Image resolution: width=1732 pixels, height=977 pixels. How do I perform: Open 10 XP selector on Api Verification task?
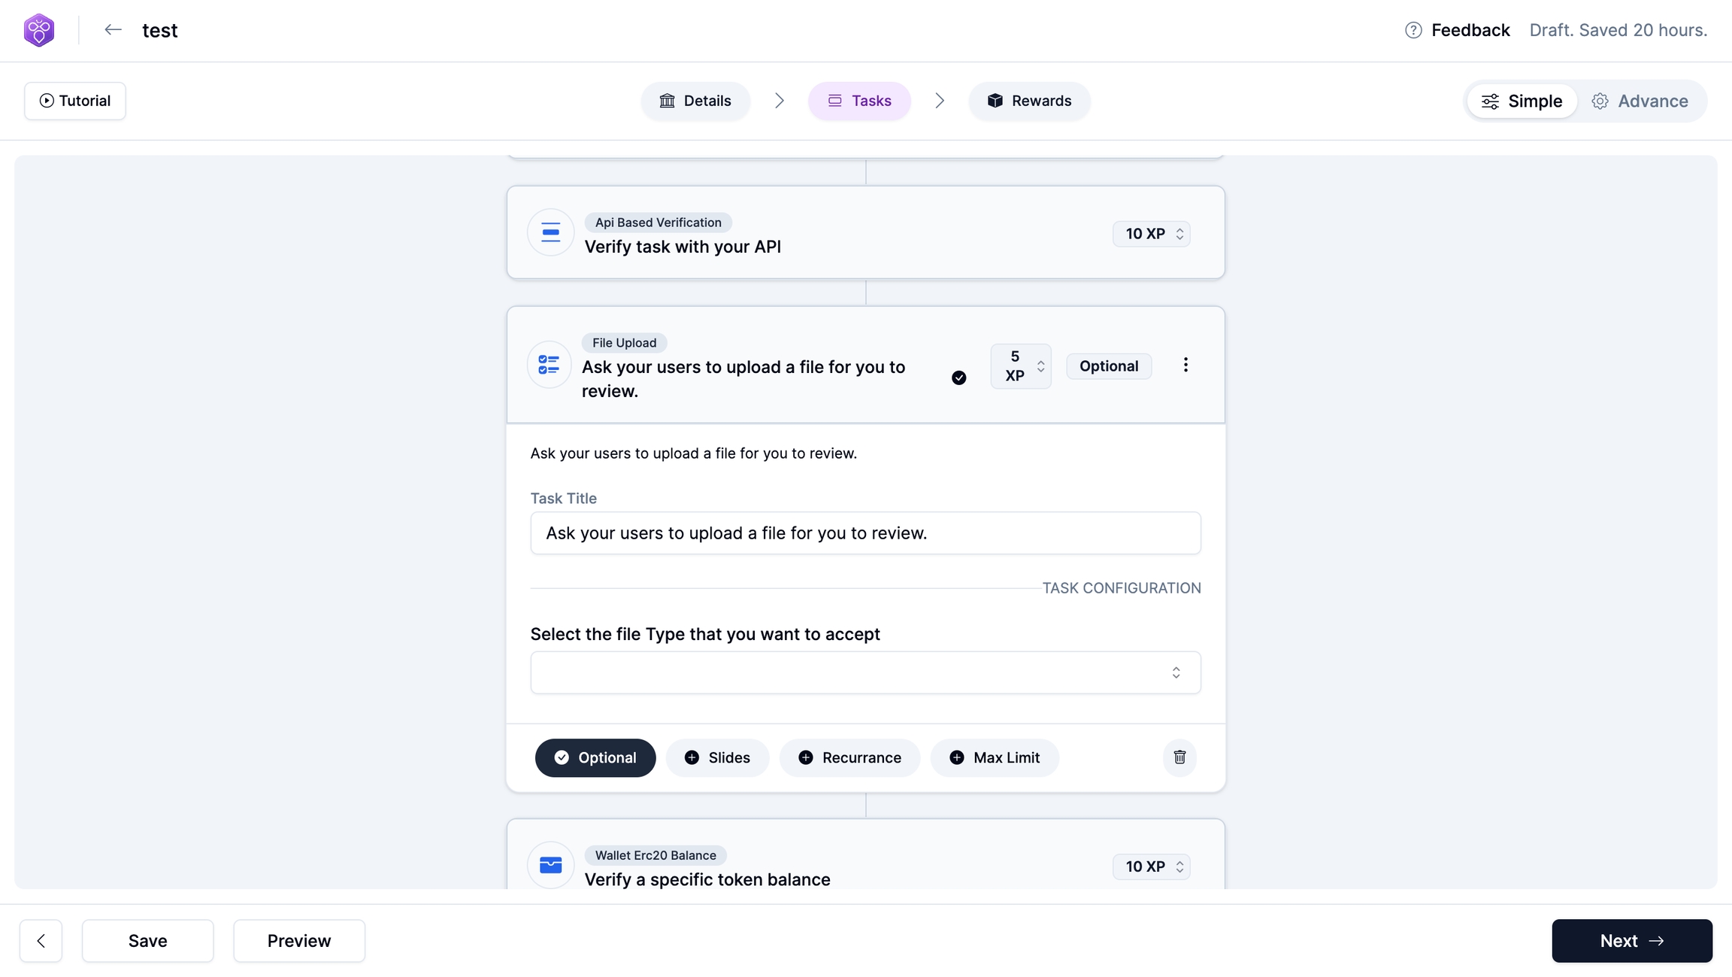[1151, 234]
